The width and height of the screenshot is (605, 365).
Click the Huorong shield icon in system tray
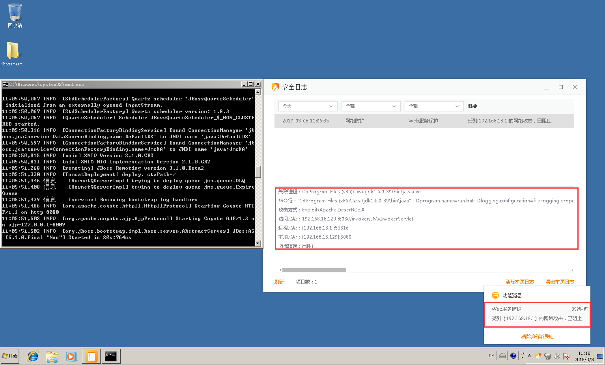(538, 356)
